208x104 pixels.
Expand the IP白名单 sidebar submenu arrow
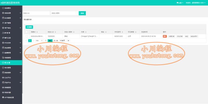20,43
